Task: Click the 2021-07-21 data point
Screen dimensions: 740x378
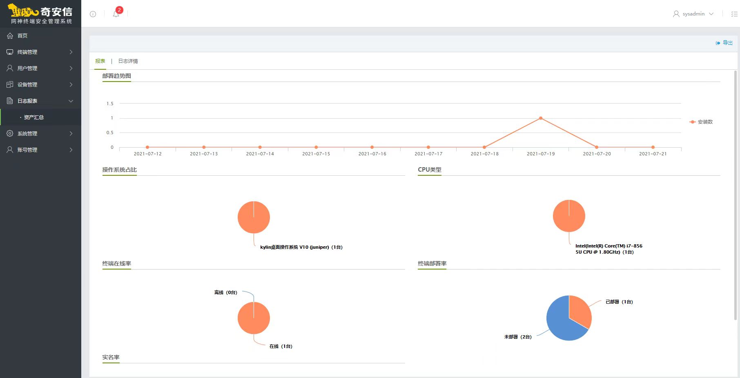Action: tap(653, 147)
